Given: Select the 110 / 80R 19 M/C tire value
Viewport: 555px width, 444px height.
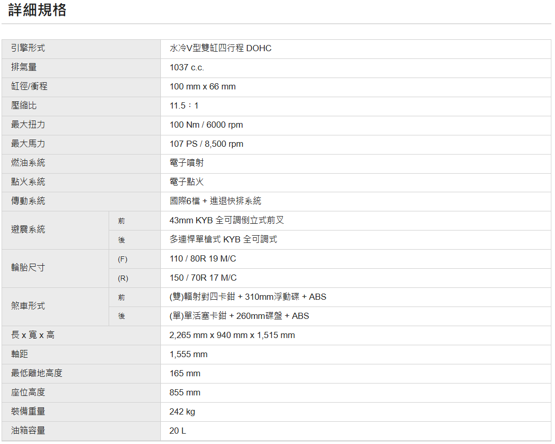Looking at the screenshot, I should 203,258.
